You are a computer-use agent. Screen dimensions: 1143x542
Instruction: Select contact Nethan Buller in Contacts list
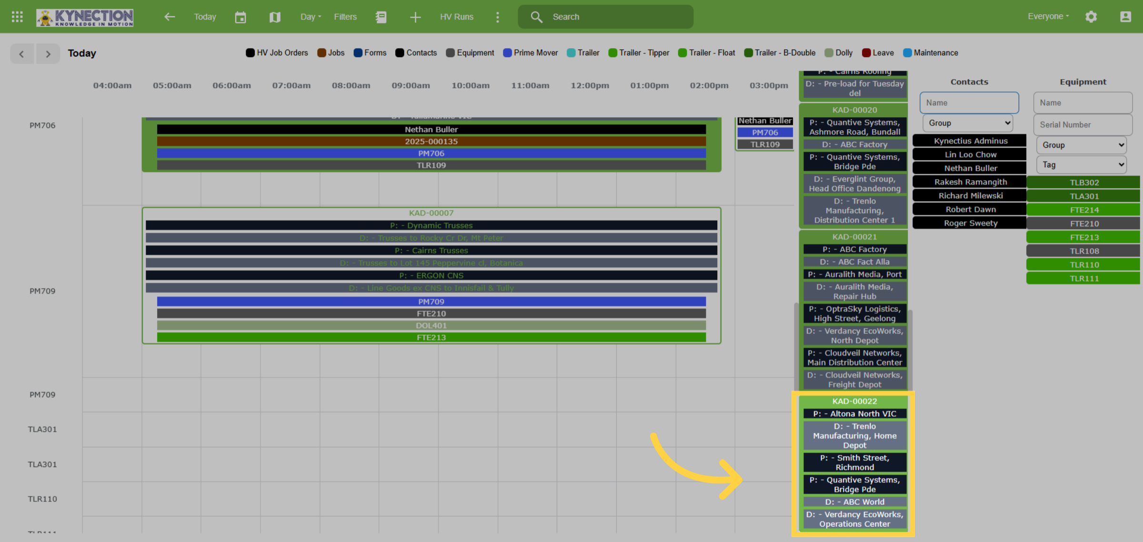click(x=970, y=169)
